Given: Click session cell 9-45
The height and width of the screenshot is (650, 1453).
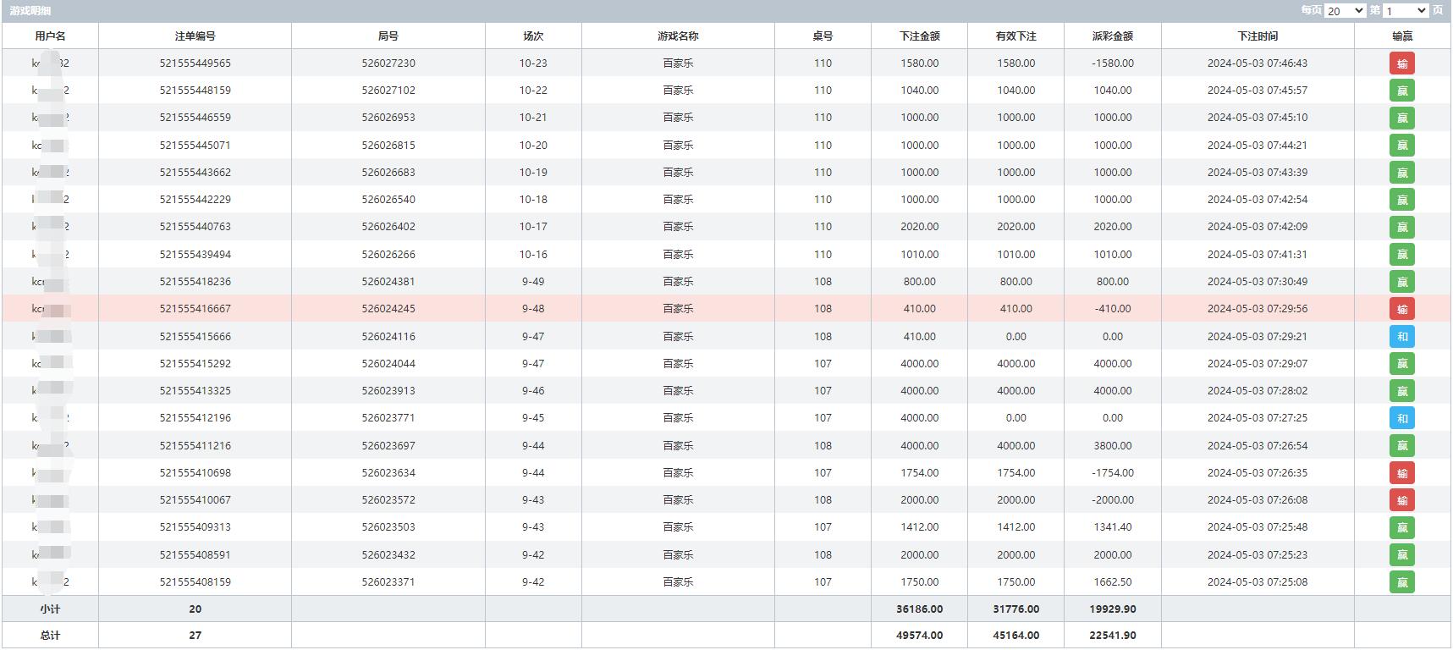Looking at the screenshot, I should (533, 418).
